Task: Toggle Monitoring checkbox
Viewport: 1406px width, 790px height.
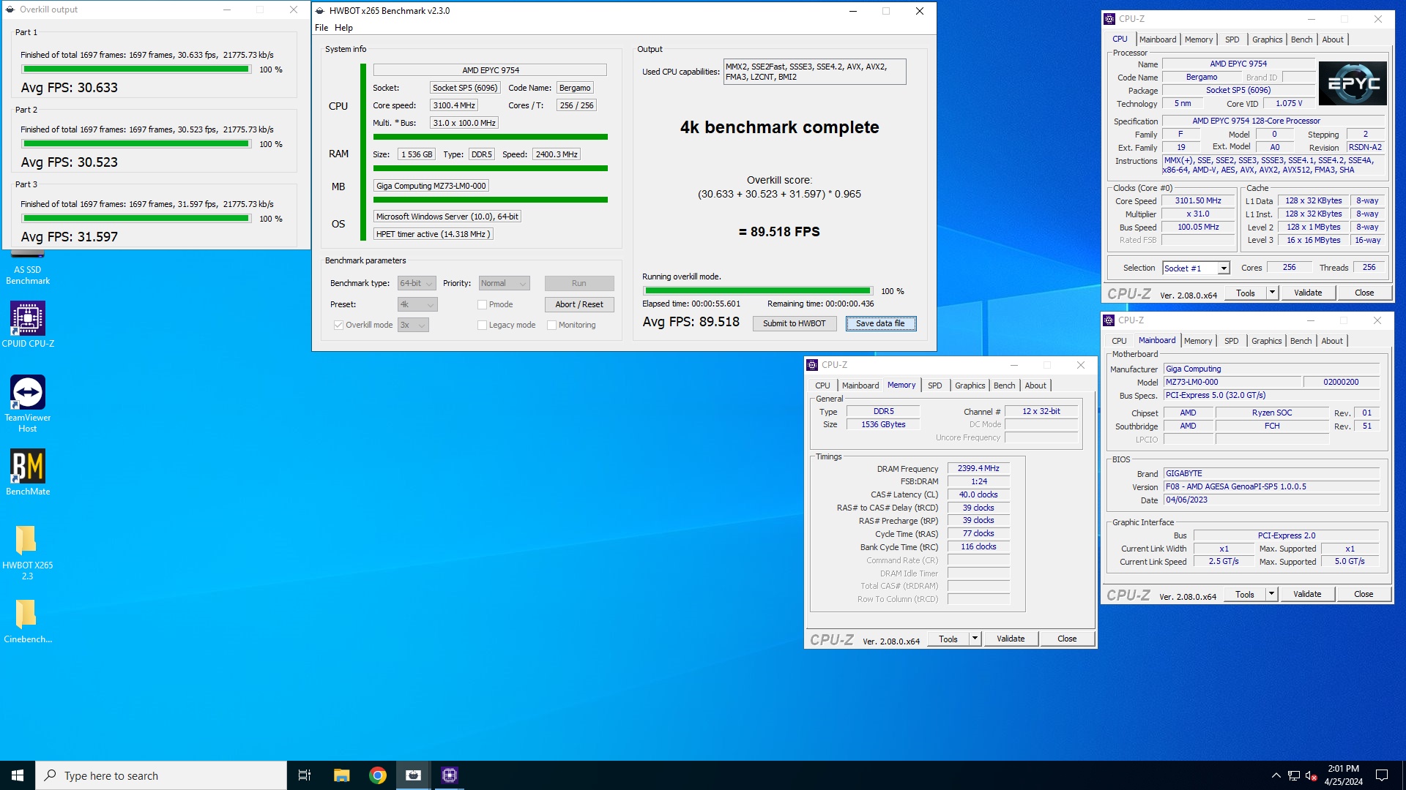Action: coord(551,326)
